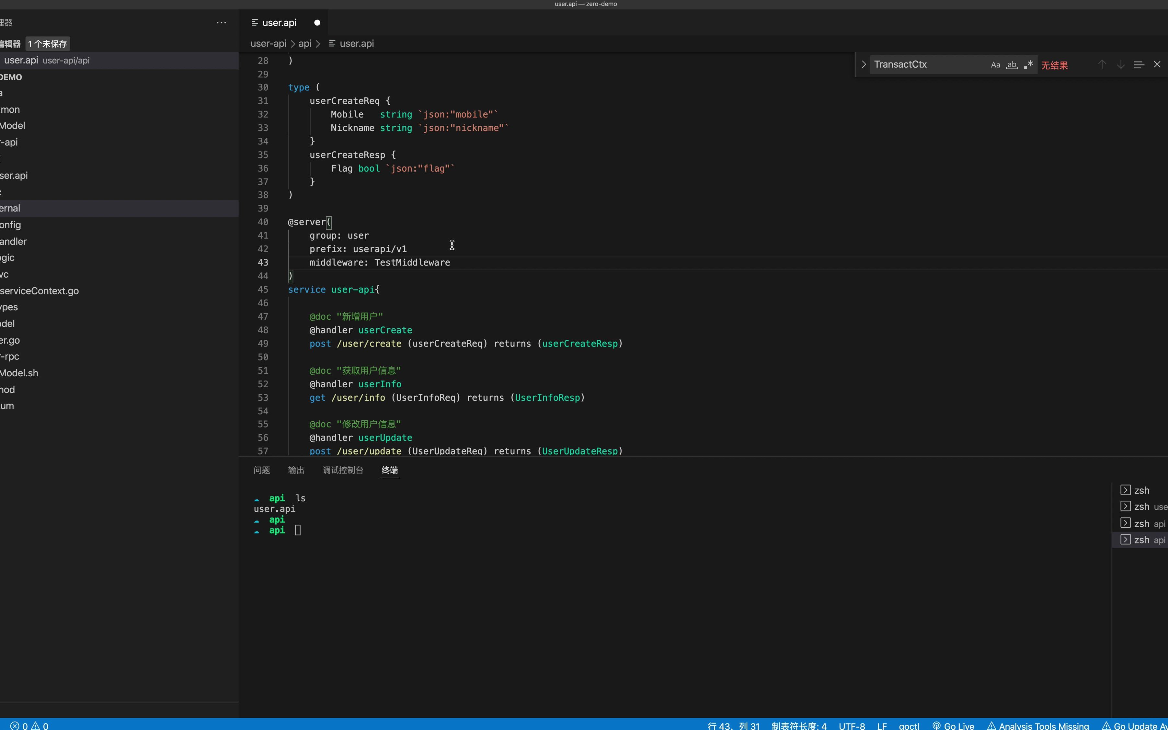Image resolution: width=1168 pixels, height=730 pixels.
Task: Click terminal prompt input cursor
Action: pyautogui.click(x=298, y=530)
